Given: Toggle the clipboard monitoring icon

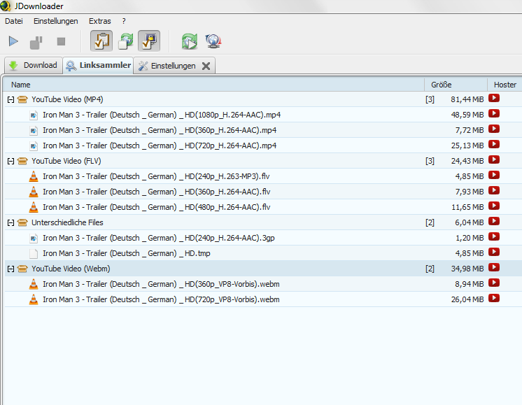Looking at the screenshot, I should coord(101,41).
